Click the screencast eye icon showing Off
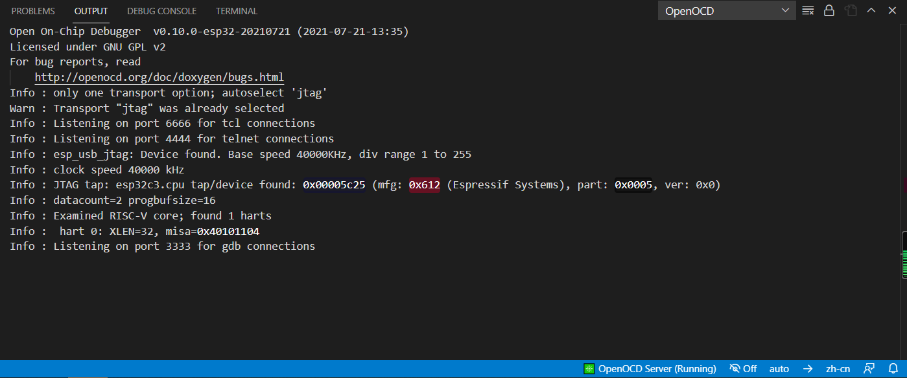This screenshot has height=378, width=907. (743, 368)
